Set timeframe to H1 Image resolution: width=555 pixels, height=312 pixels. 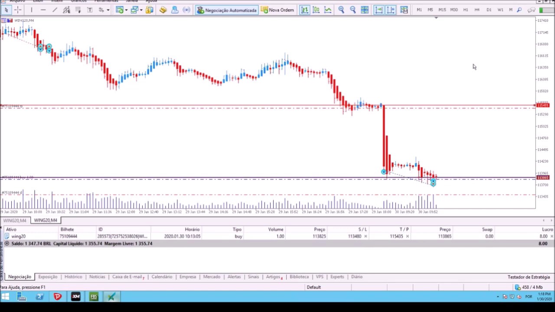tap(465, 10)
